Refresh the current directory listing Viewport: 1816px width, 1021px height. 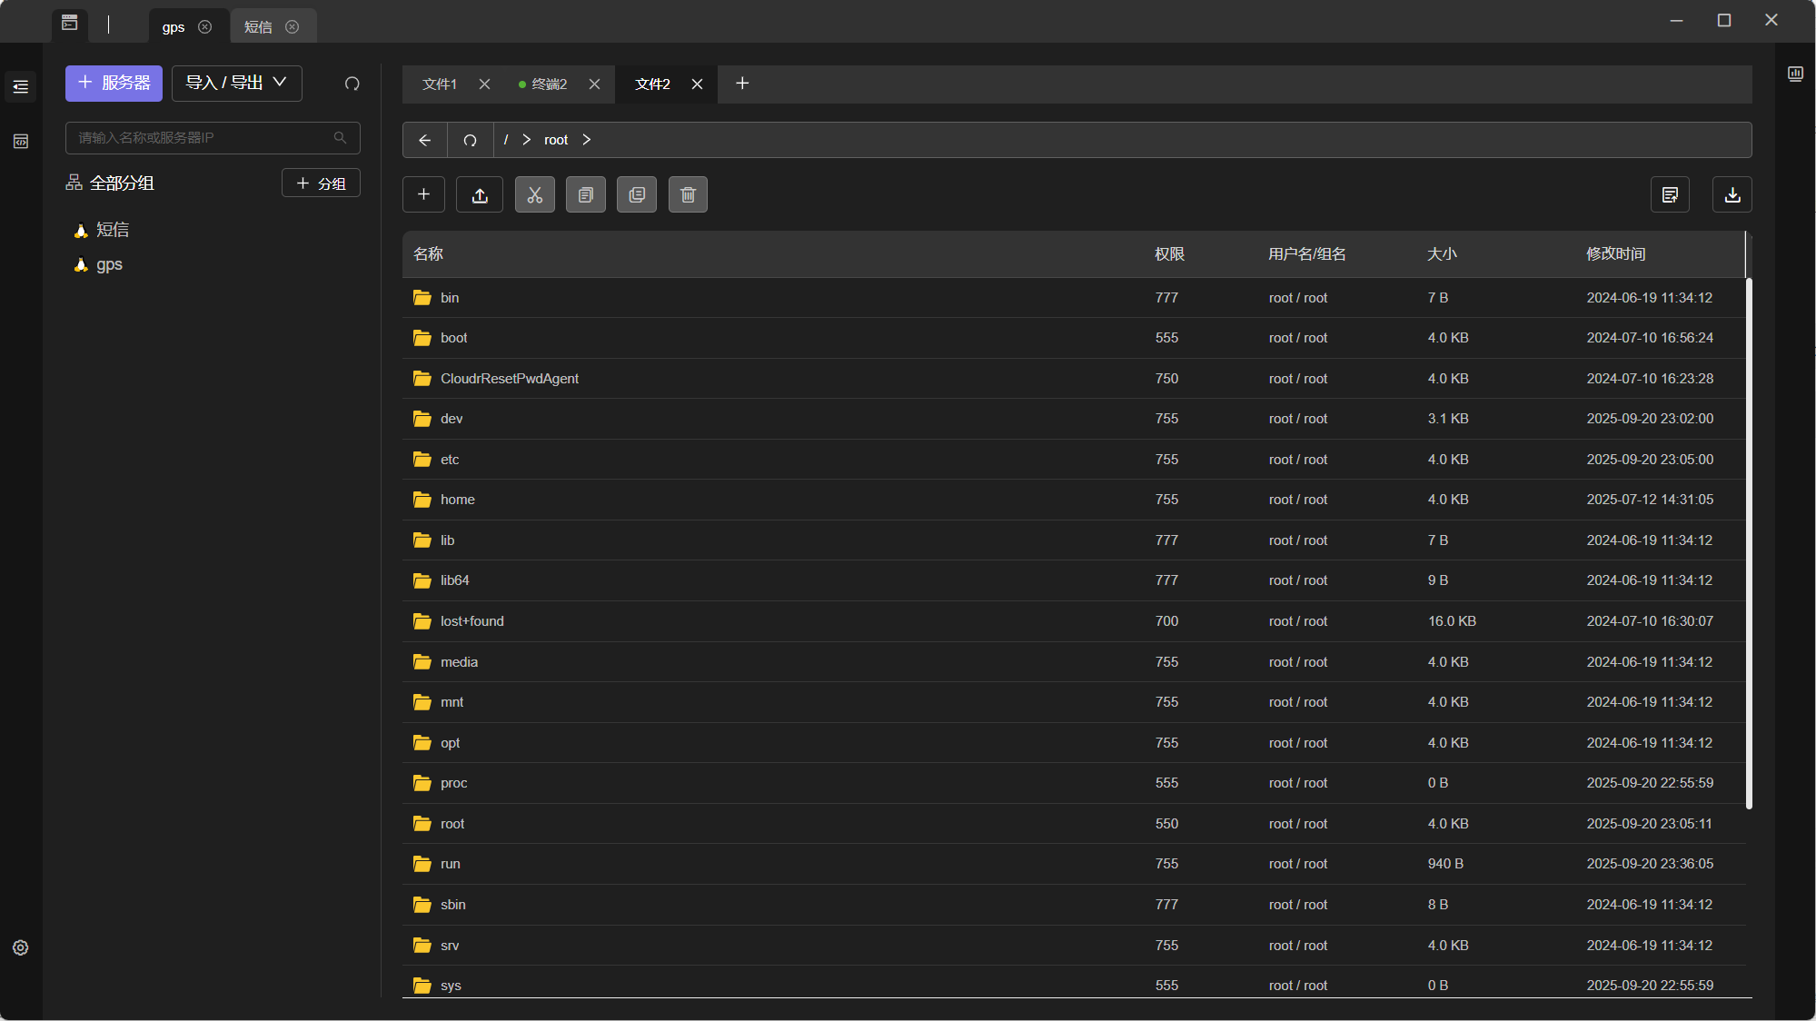470,140
